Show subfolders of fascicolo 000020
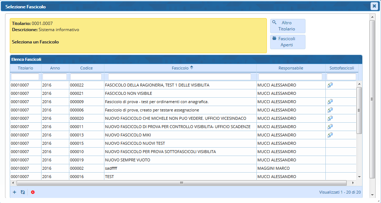This screenshot has height=203, width=381. (x=330, y=118)
